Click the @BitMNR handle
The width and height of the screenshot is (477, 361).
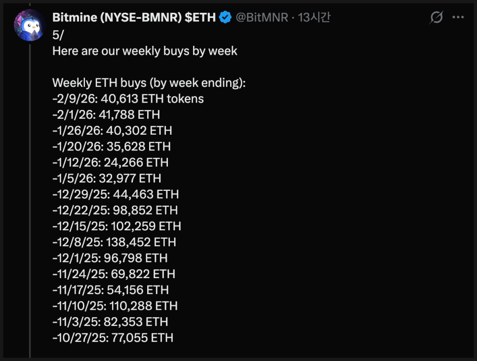tap(262, 18)
